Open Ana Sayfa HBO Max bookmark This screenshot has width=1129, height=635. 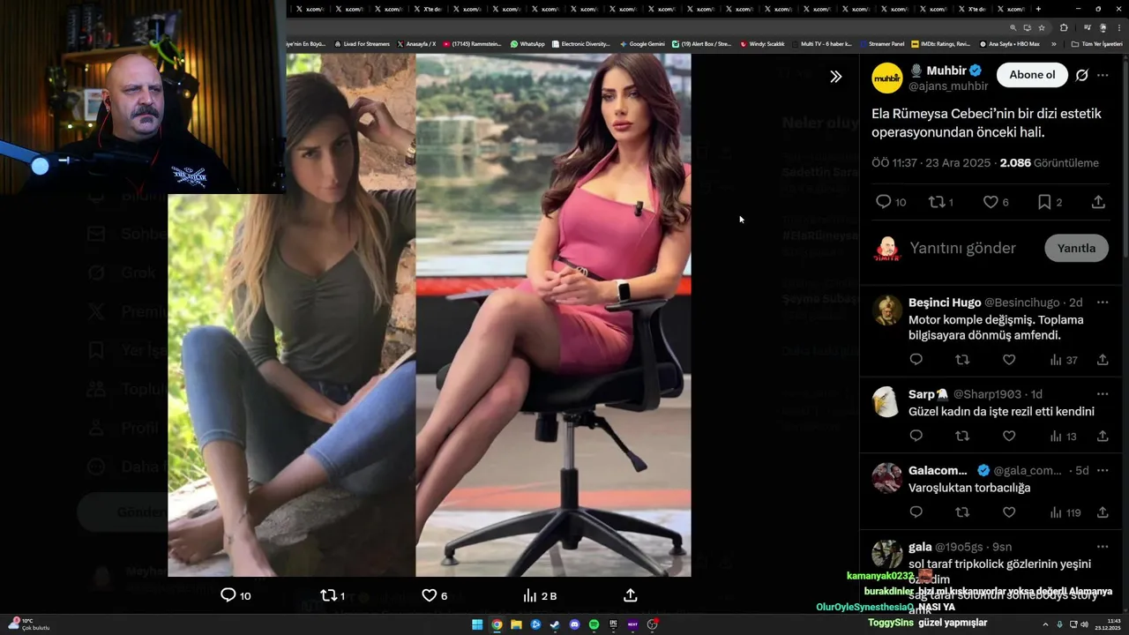(1010, 44)
